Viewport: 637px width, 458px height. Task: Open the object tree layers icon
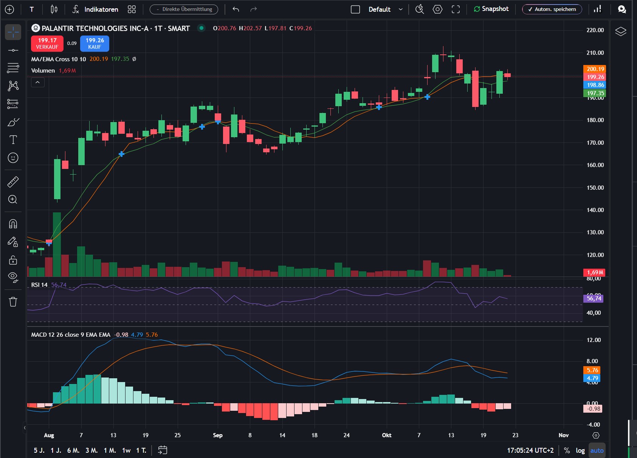[620, 31]
